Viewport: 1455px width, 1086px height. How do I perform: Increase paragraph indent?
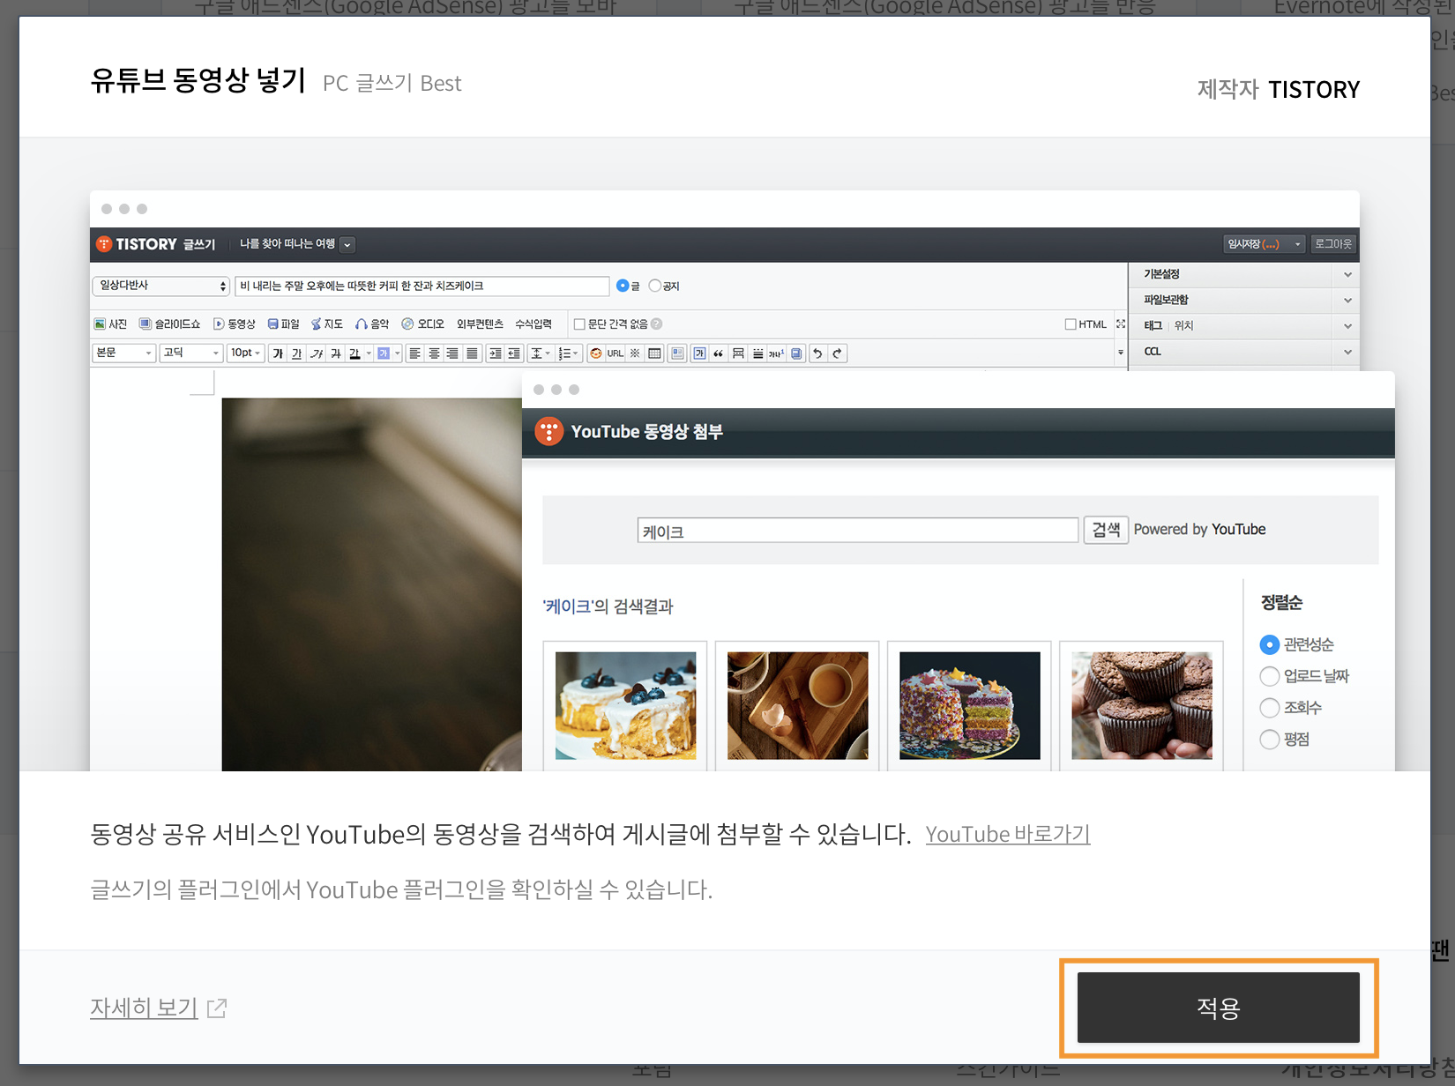(495, 353)
